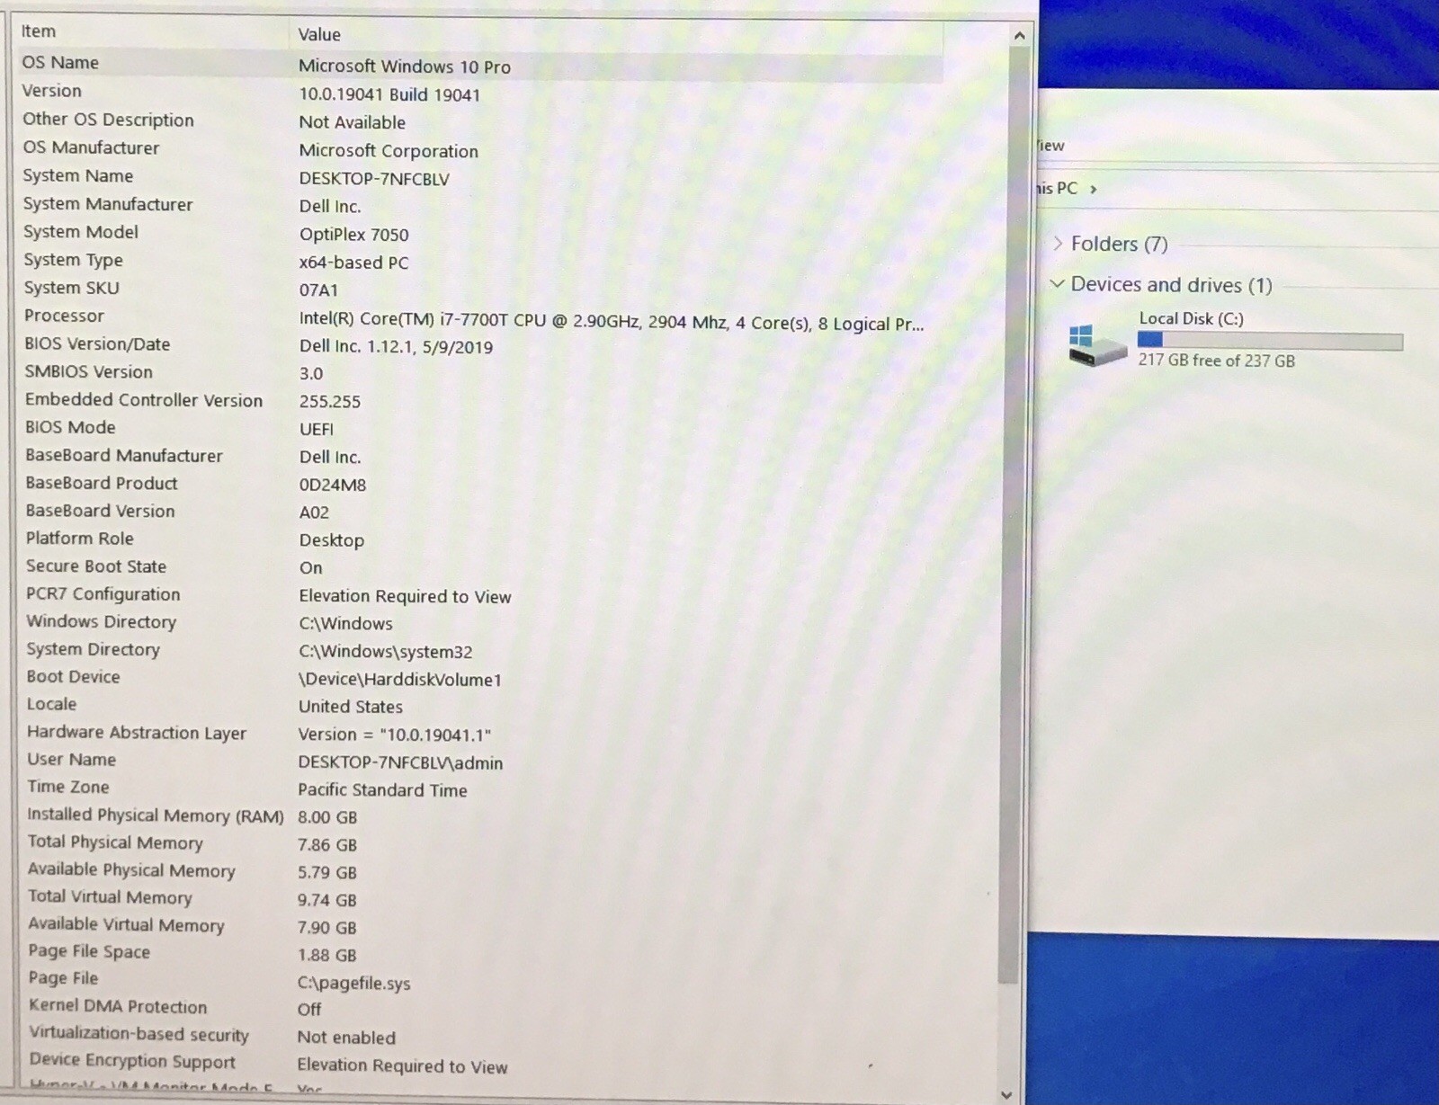Viewport: 1439px width, 1105px height.
Task: Select the BaseBoard Product row
Action: 481,484
